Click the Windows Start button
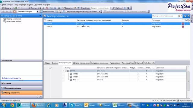Image resolution: width=193 pixels, height=108 pixels. 4,105
